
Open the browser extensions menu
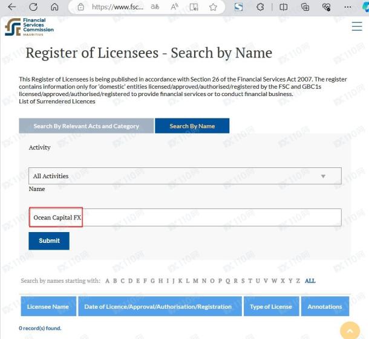pos(260,7)
